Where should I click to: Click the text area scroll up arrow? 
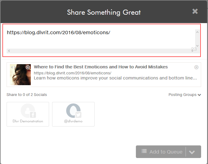(197, 32)
